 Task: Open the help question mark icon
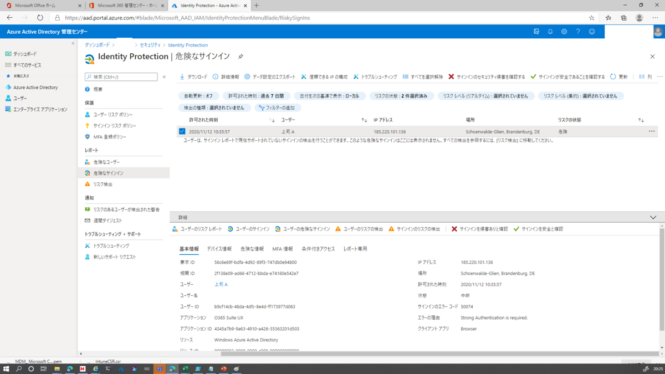578,32
